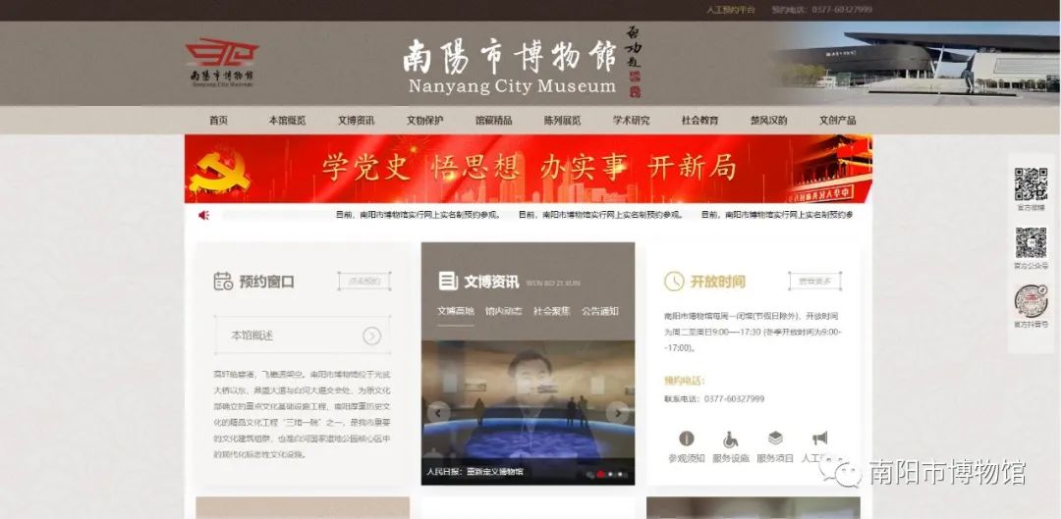Click the red 学党史 悟思想 banner
This screenshot has height=519, width=1061.
(x=528, y=169)
